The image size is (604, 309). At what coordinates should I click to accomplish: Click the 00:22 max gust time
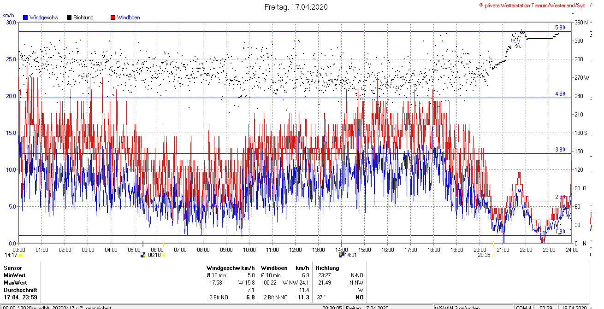point(270,283)
